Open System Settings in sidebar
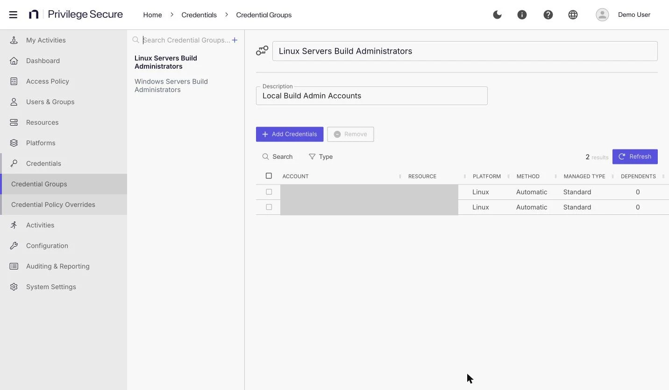The width and height of the screenshot is (669, 390). pyautogui.click(x=64, y=287)
